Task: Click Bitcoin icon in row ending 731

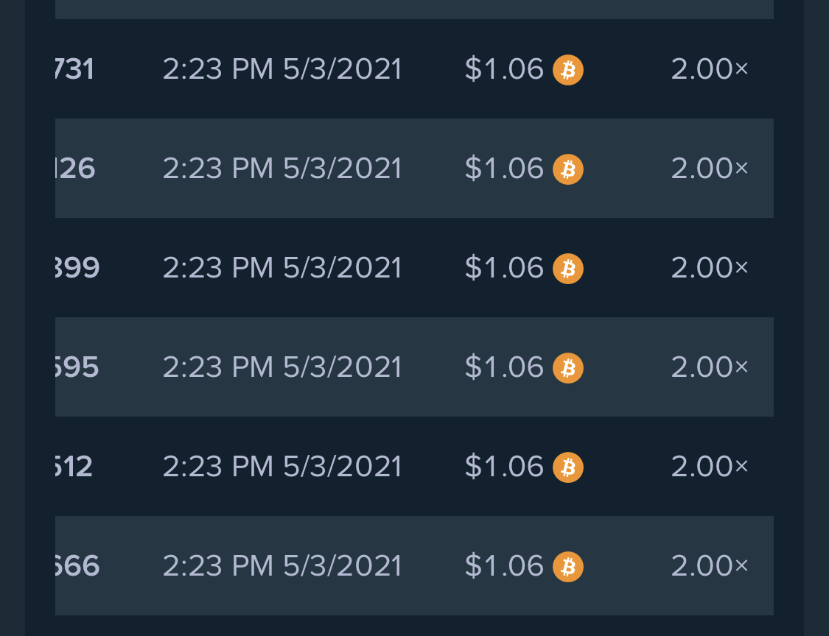Action: [x=568, y=70]
